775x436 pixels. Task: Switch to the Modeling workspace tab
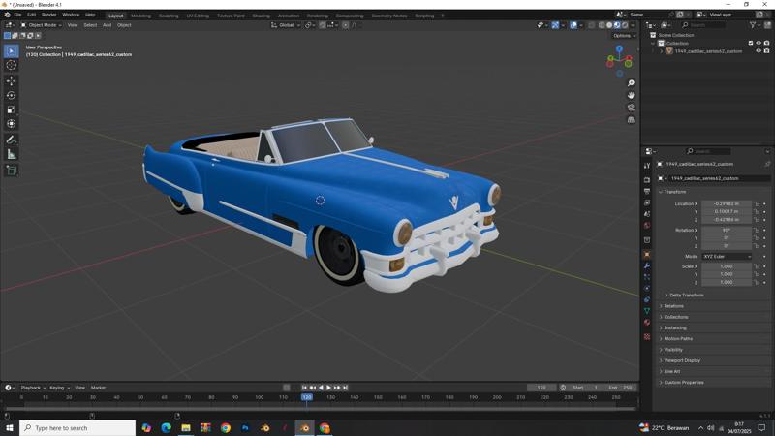point(140,16)
